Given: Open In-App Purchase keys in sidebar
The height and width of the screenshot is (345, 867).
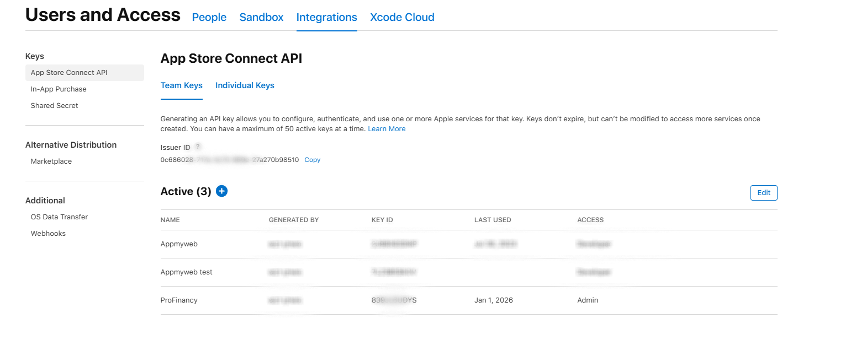Looking at the screenshot, I should [59, 89].
